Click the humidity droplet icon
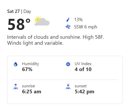The width and height of the screenshot is (128, 108). click(x=16, y=64)
